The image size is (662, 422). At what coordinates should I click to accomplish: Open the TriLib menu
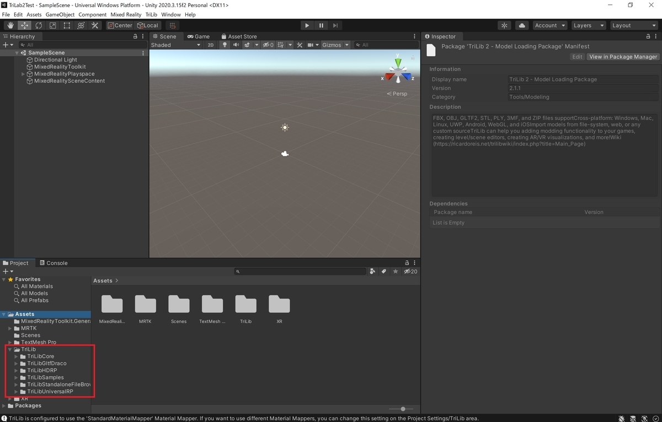(x=151, y=14)
